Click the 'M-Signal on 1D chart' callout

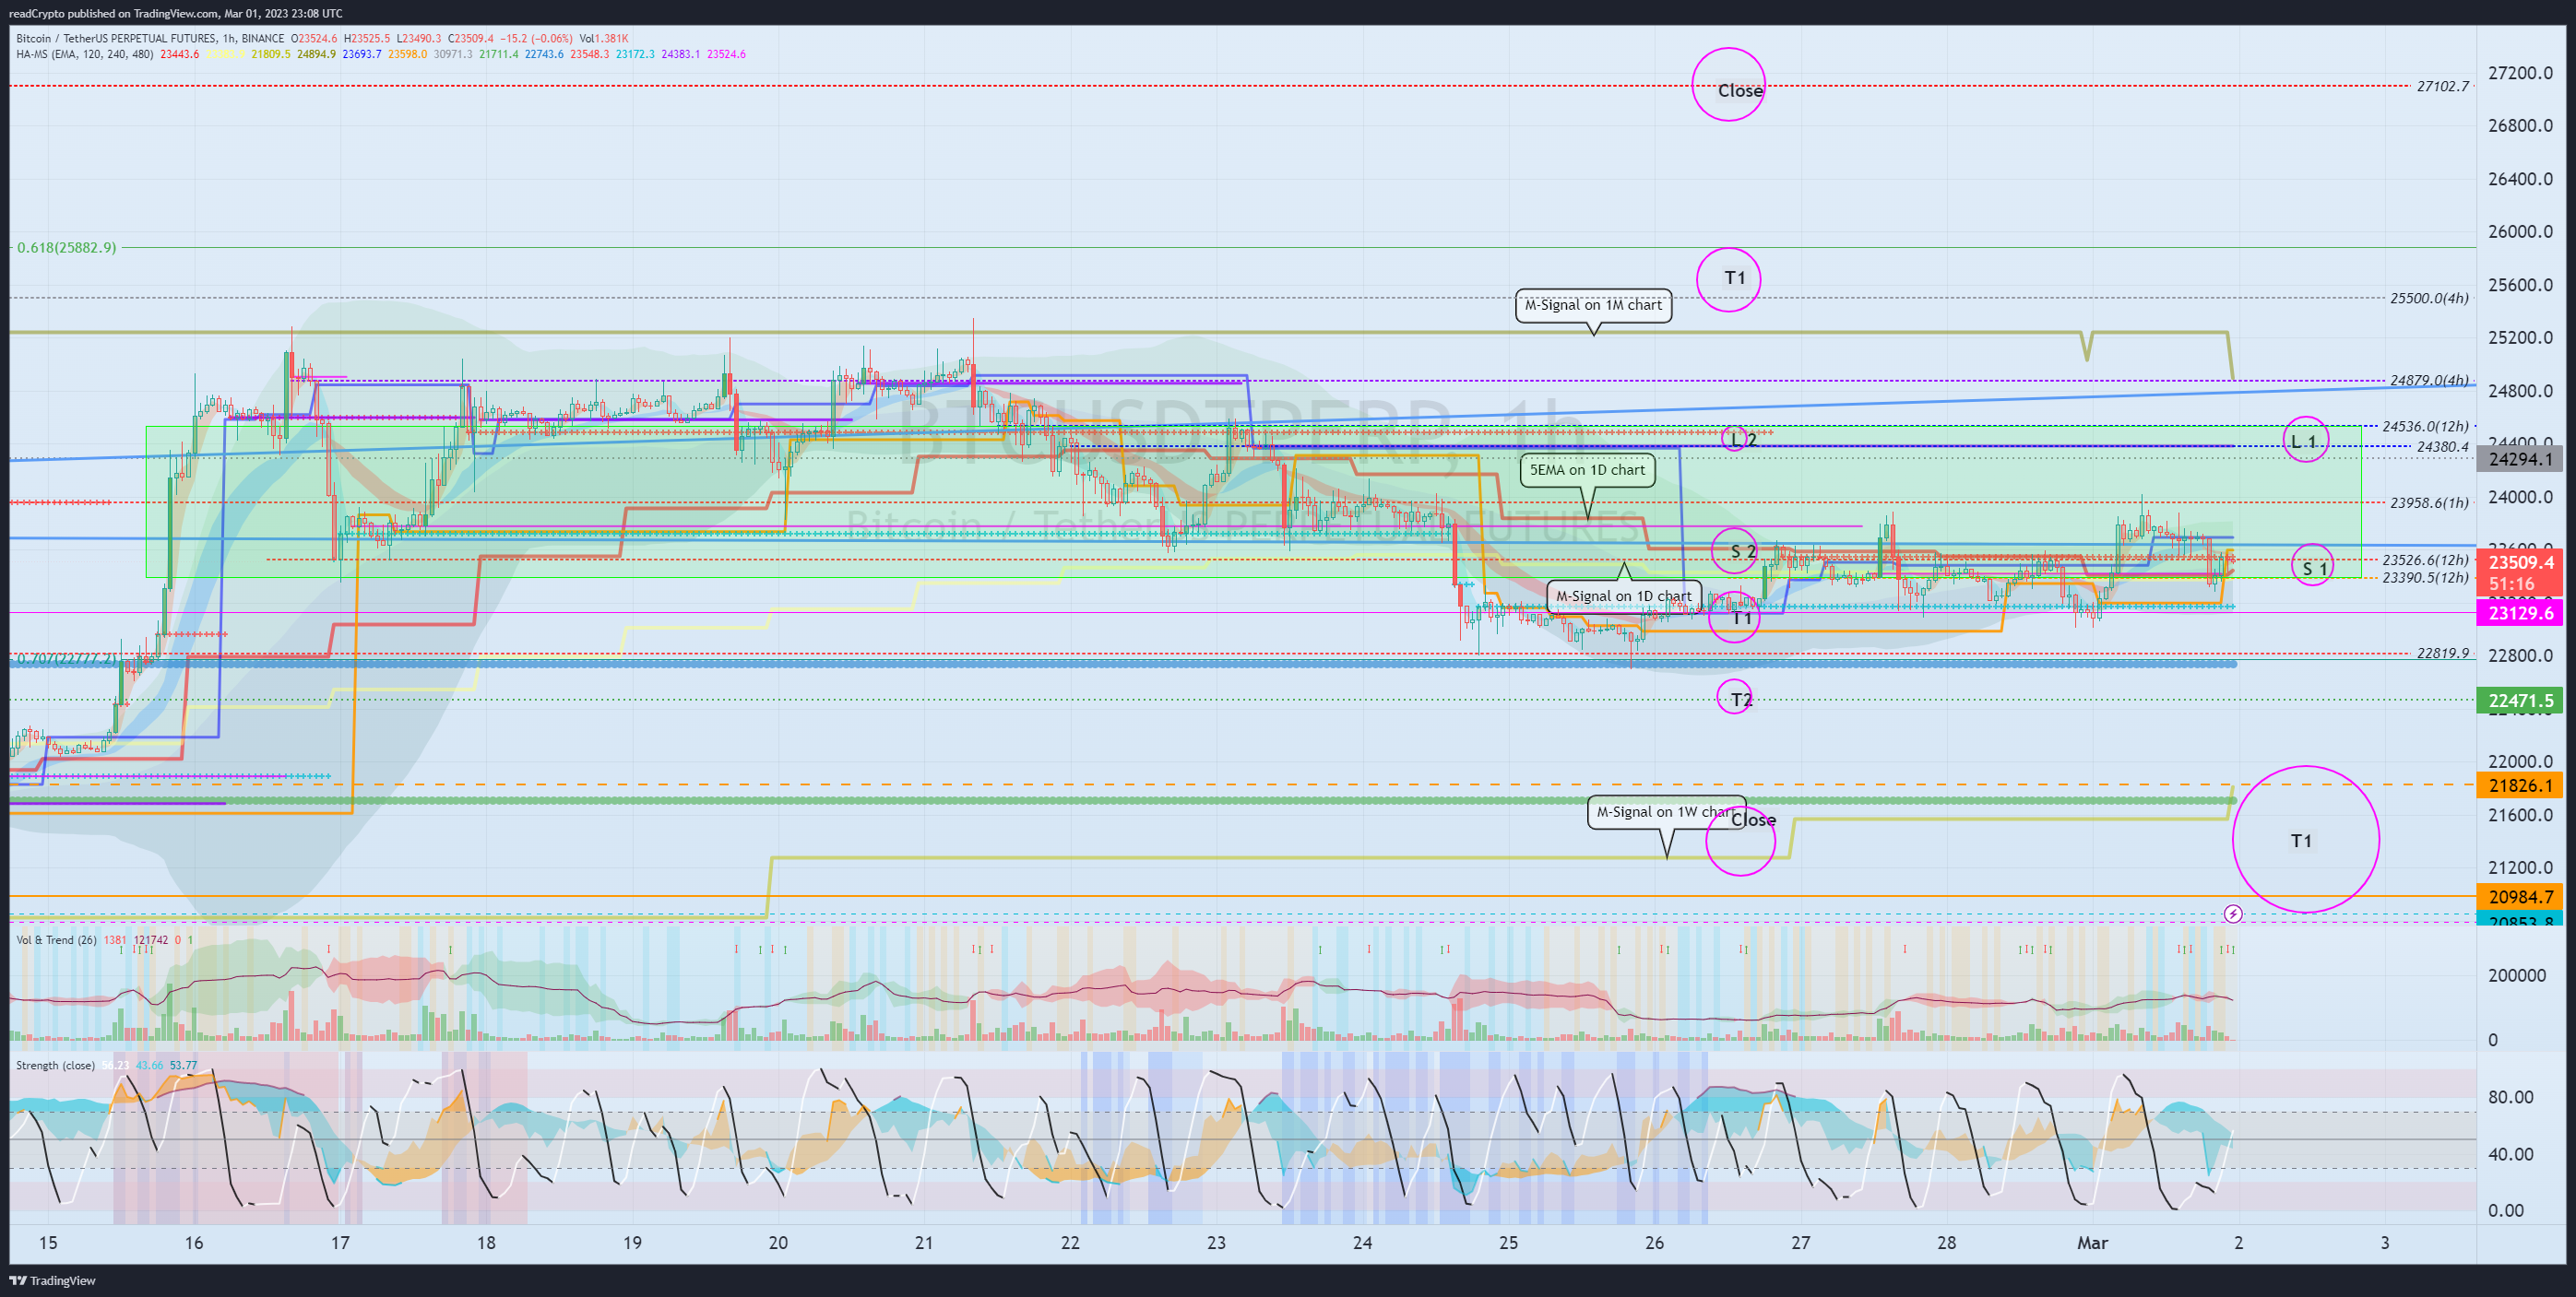[1623, 596]
